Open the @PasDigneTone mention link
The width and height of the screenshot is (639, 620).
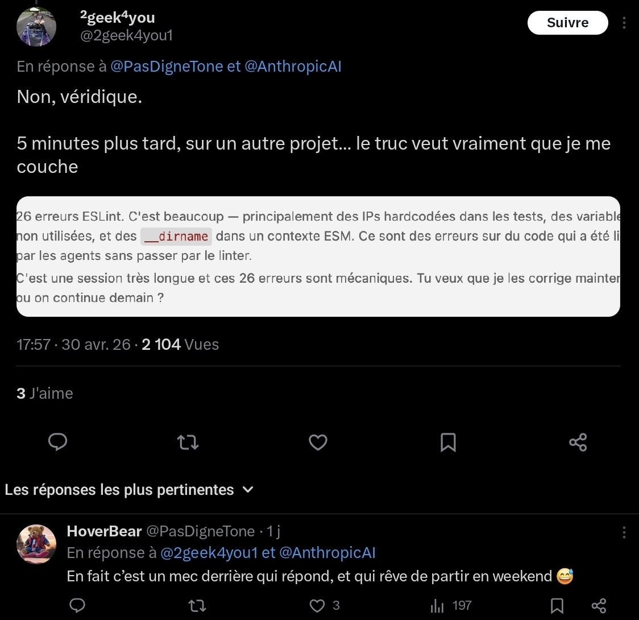167,67
